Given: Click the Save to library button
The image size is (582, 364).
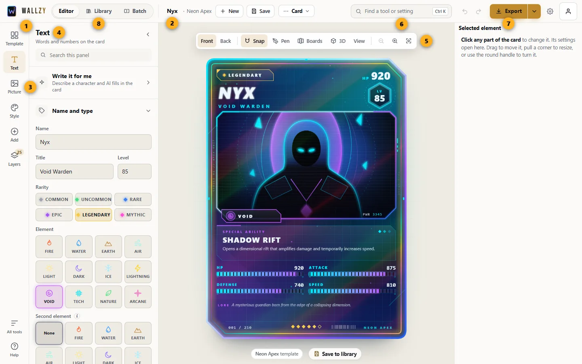Looking at the screenshot, I should 335,354.
